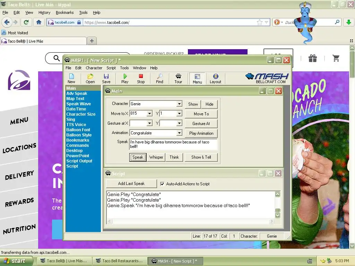Open the Gesture at X dropdown arrow
Image resolution: width=355 pixels, height=266 pixels.
pyautogui.click(x=149, y=123)
